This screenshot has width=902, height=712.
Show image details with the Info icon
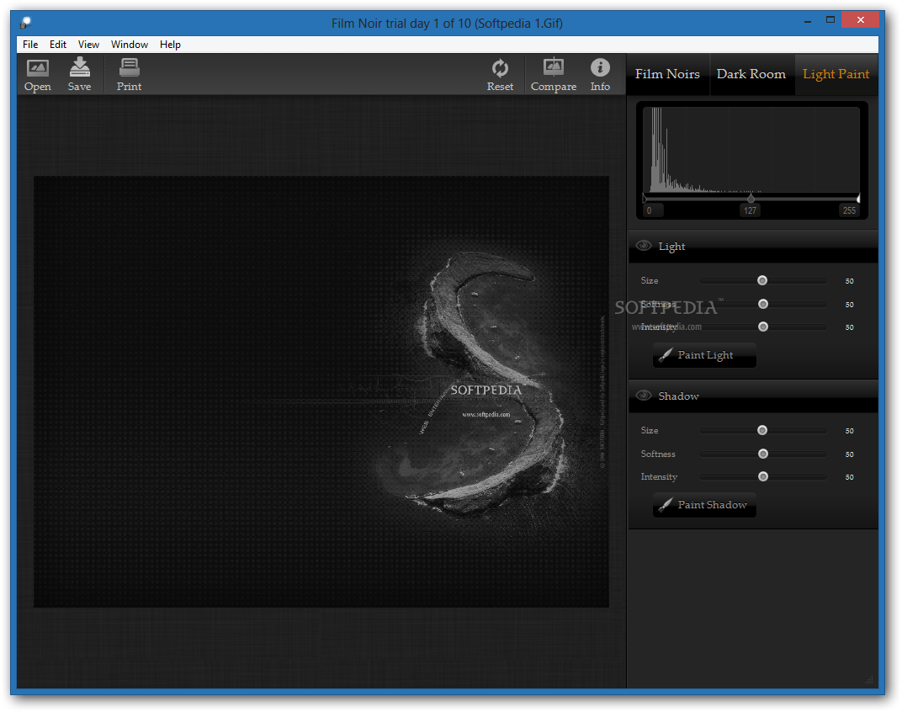[x=600, y=75]
